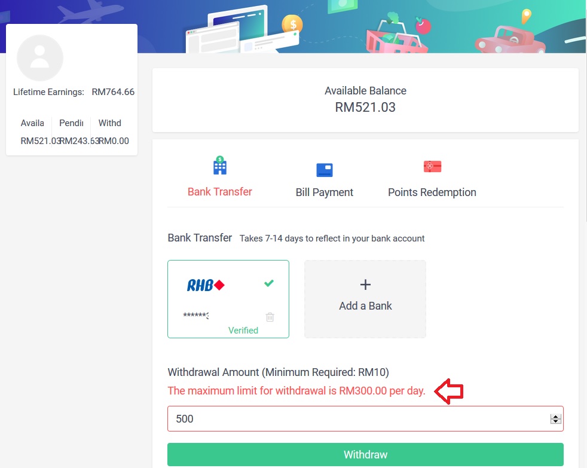587x468 pixels.
Task: Click the Bank Transfer building icon
Action: point(220,166)
